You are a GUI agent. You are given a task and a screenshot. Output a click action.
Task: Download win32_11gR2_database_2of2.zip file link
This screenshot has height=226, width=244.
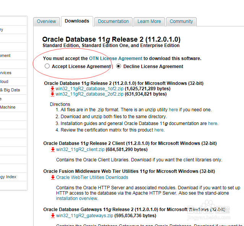[x=89, y=94]
